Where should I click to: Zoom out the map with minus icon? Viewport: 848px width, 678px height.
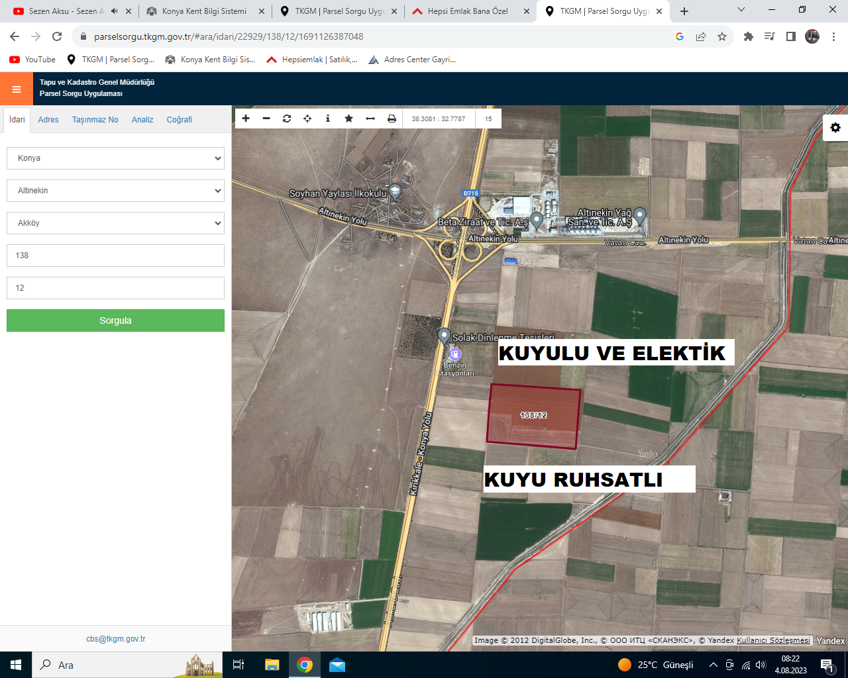pos(266,119)
